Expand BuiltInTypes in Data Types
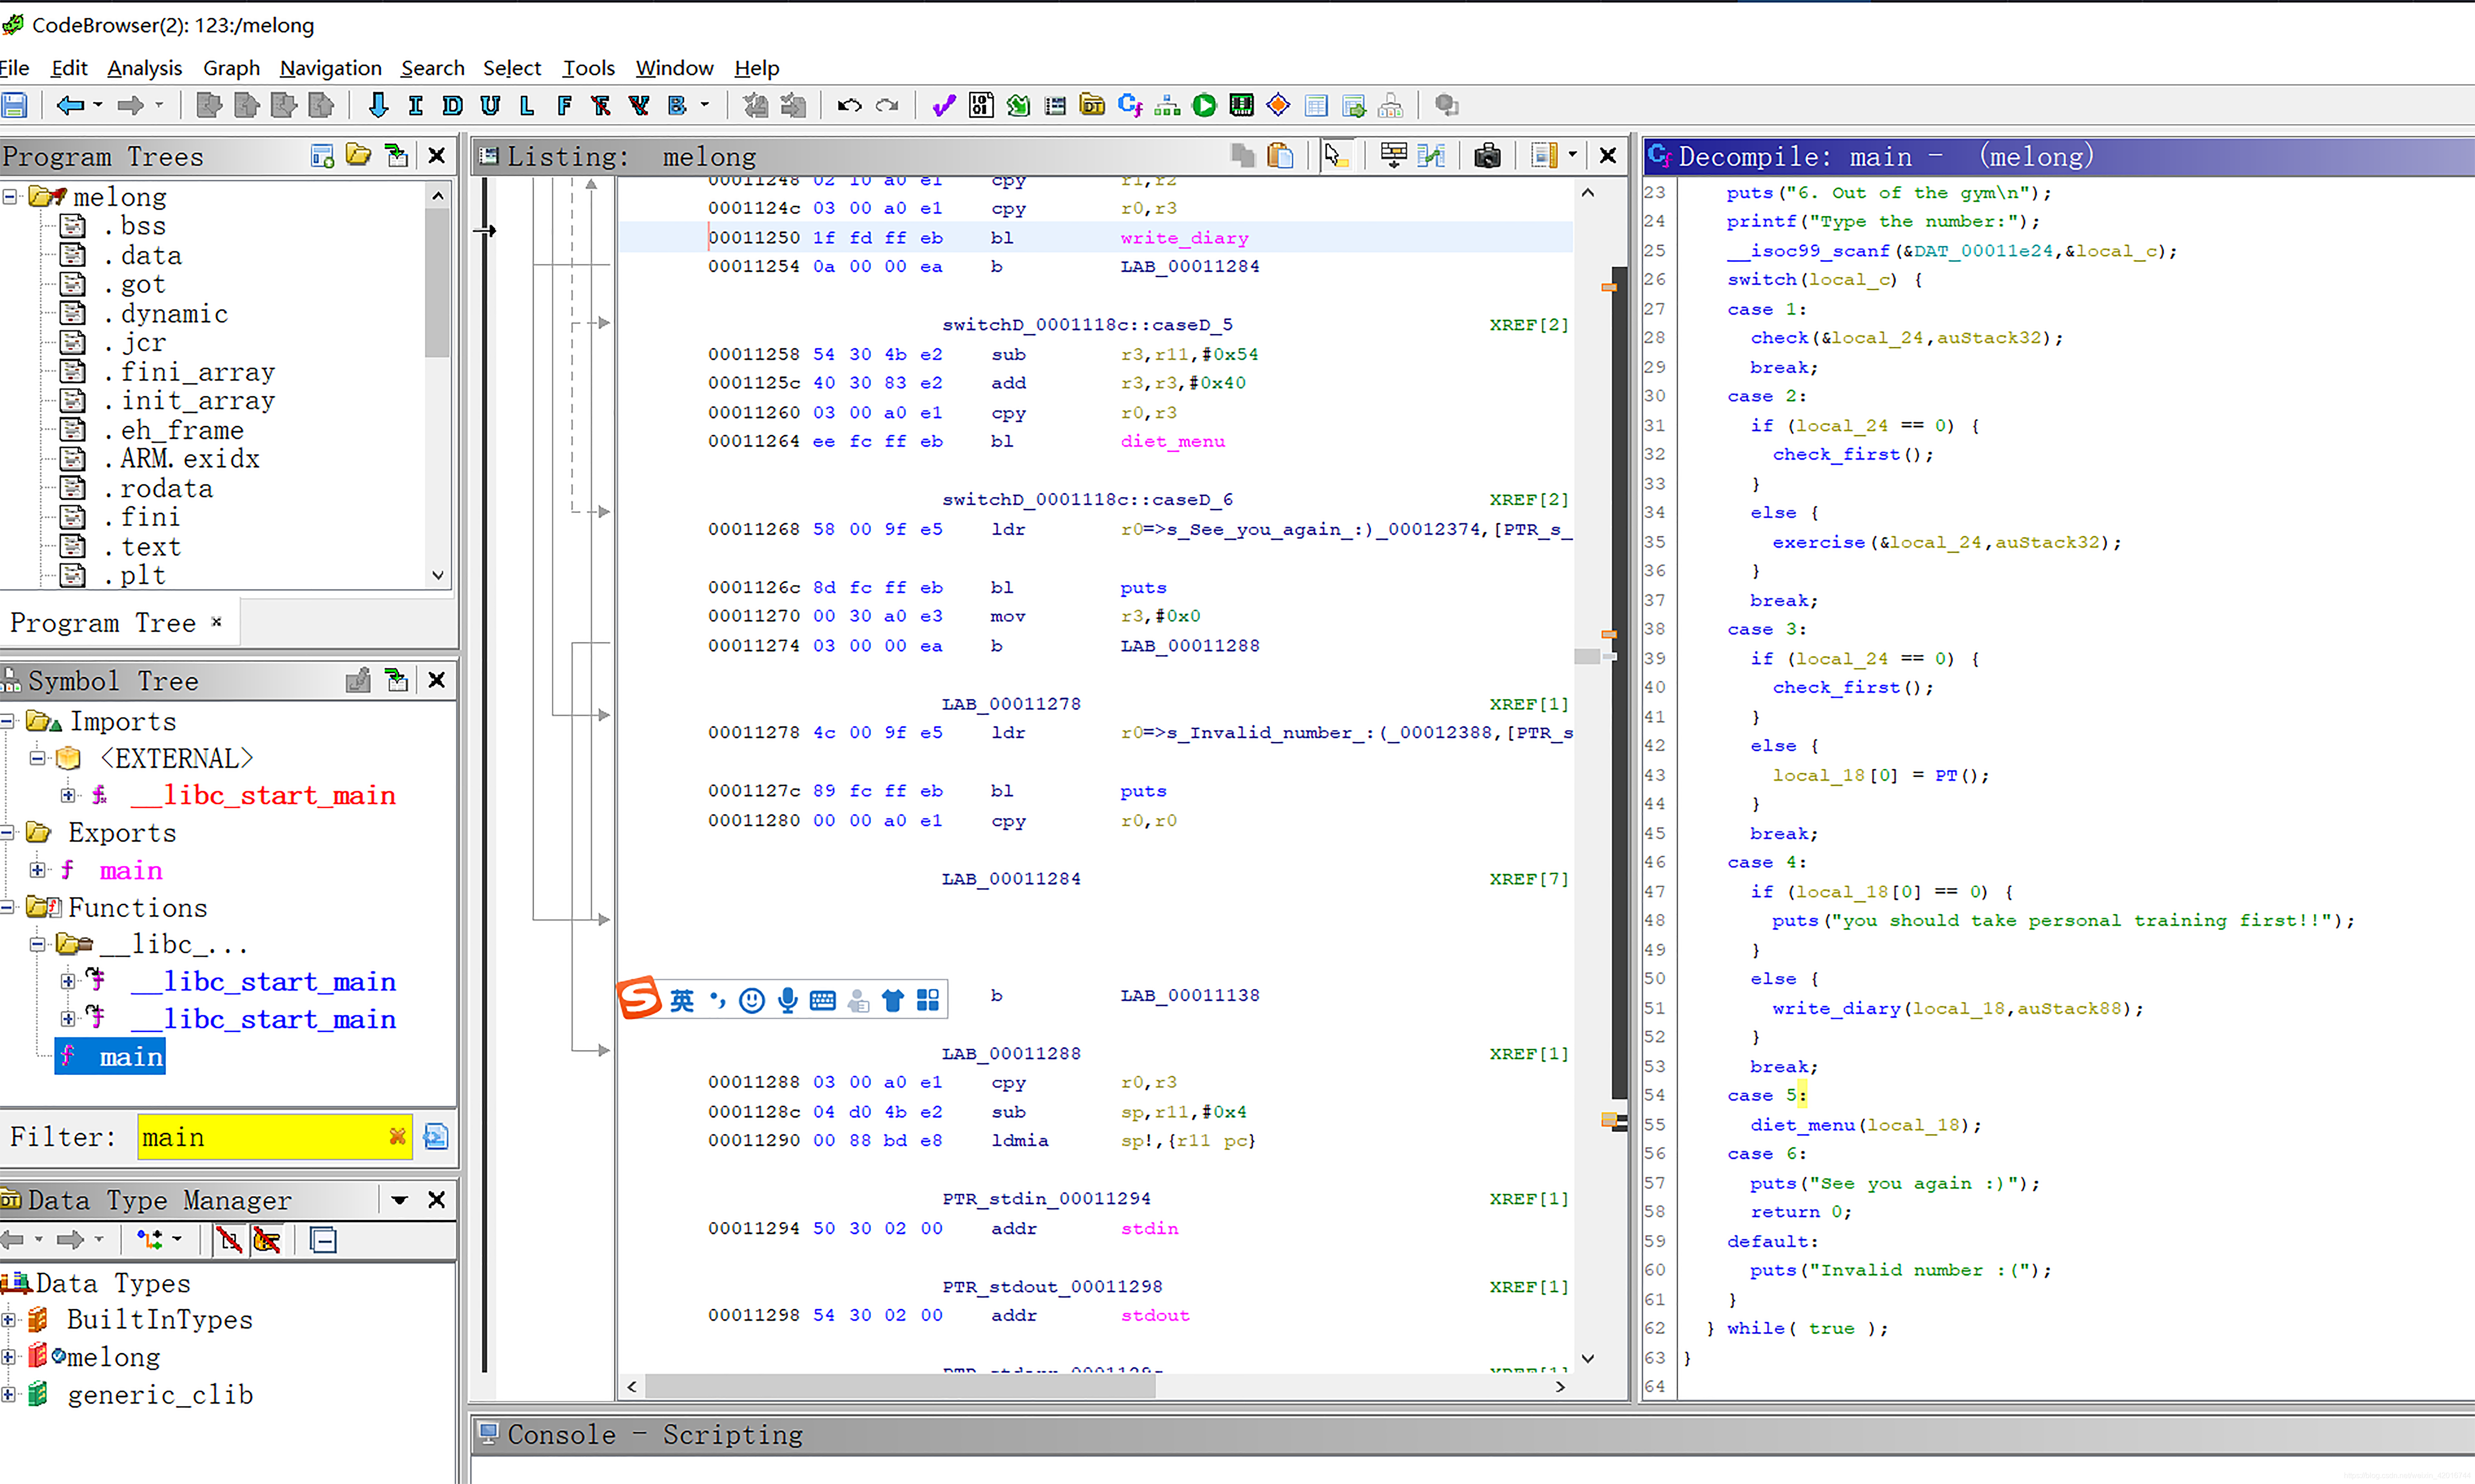The image size is (2475, 1484). (x=9, y=1320)
